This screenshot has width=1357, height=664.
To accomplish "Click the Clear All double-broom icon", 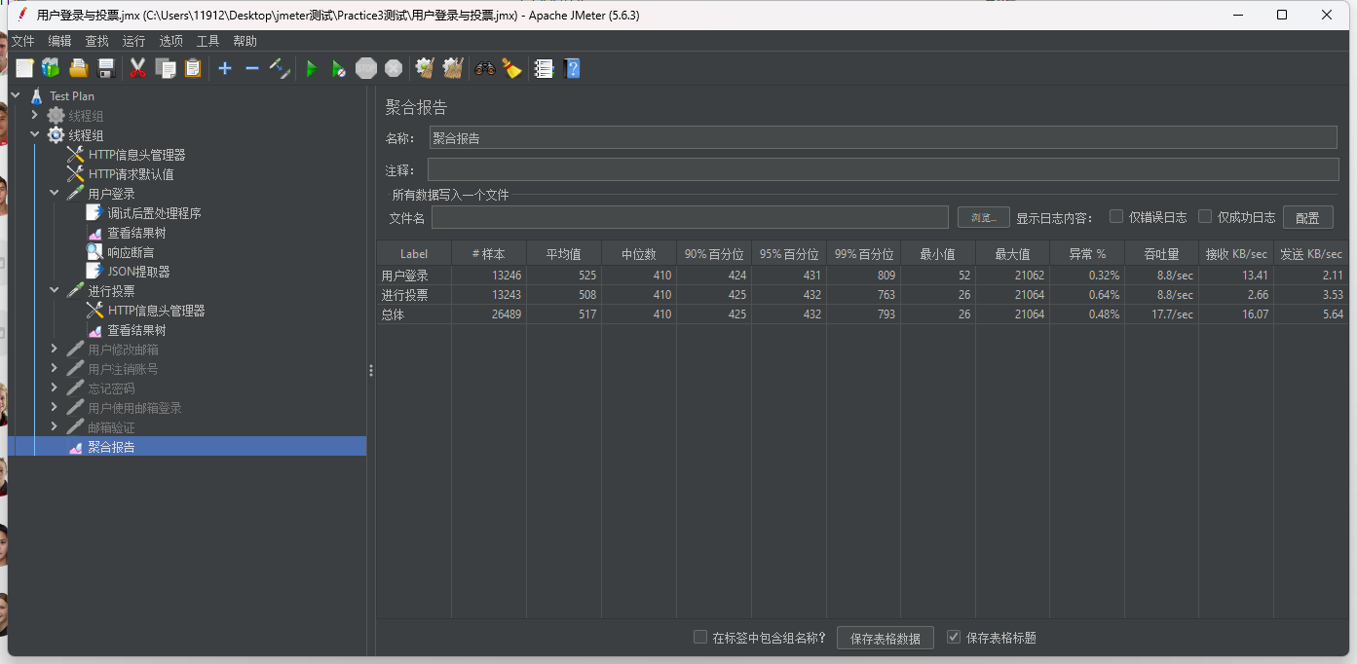I will (x=452, y=68).
